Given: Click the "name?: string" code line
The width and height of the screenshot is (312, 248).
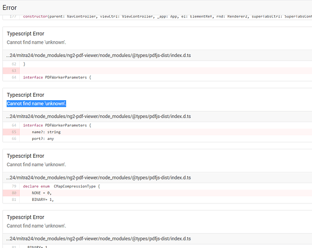Looking at the screenshot, I should coord(46,132).
